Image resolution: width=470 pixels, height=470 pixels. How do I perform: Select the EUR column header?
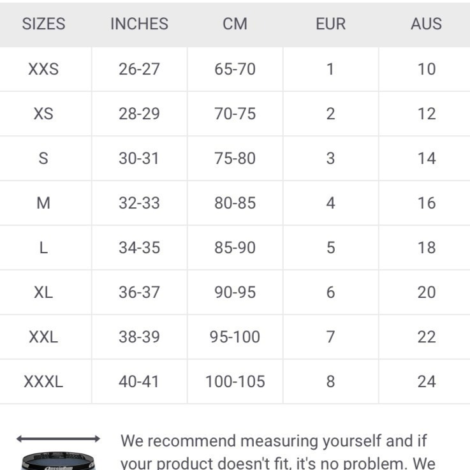click(330, 24)
